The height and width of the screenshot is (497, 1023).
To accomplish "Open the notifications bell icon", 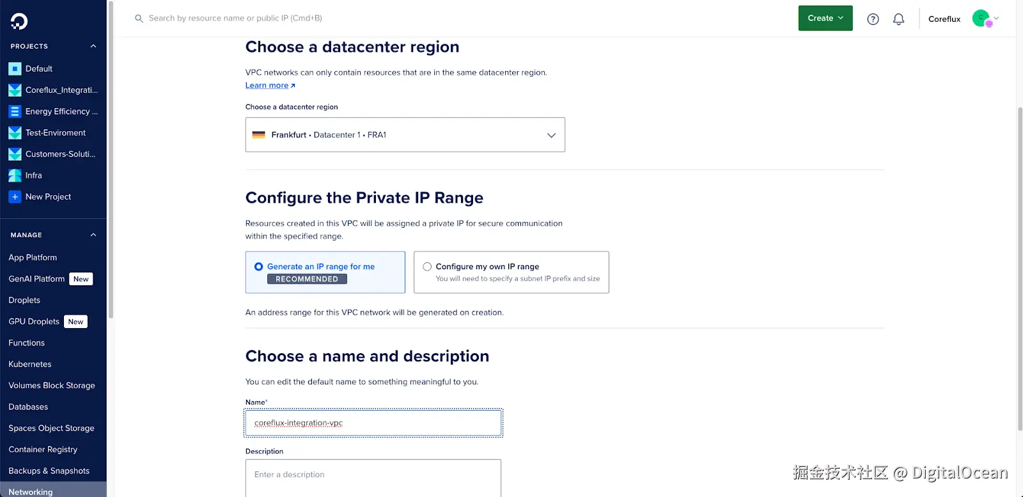I will (898, 19).
